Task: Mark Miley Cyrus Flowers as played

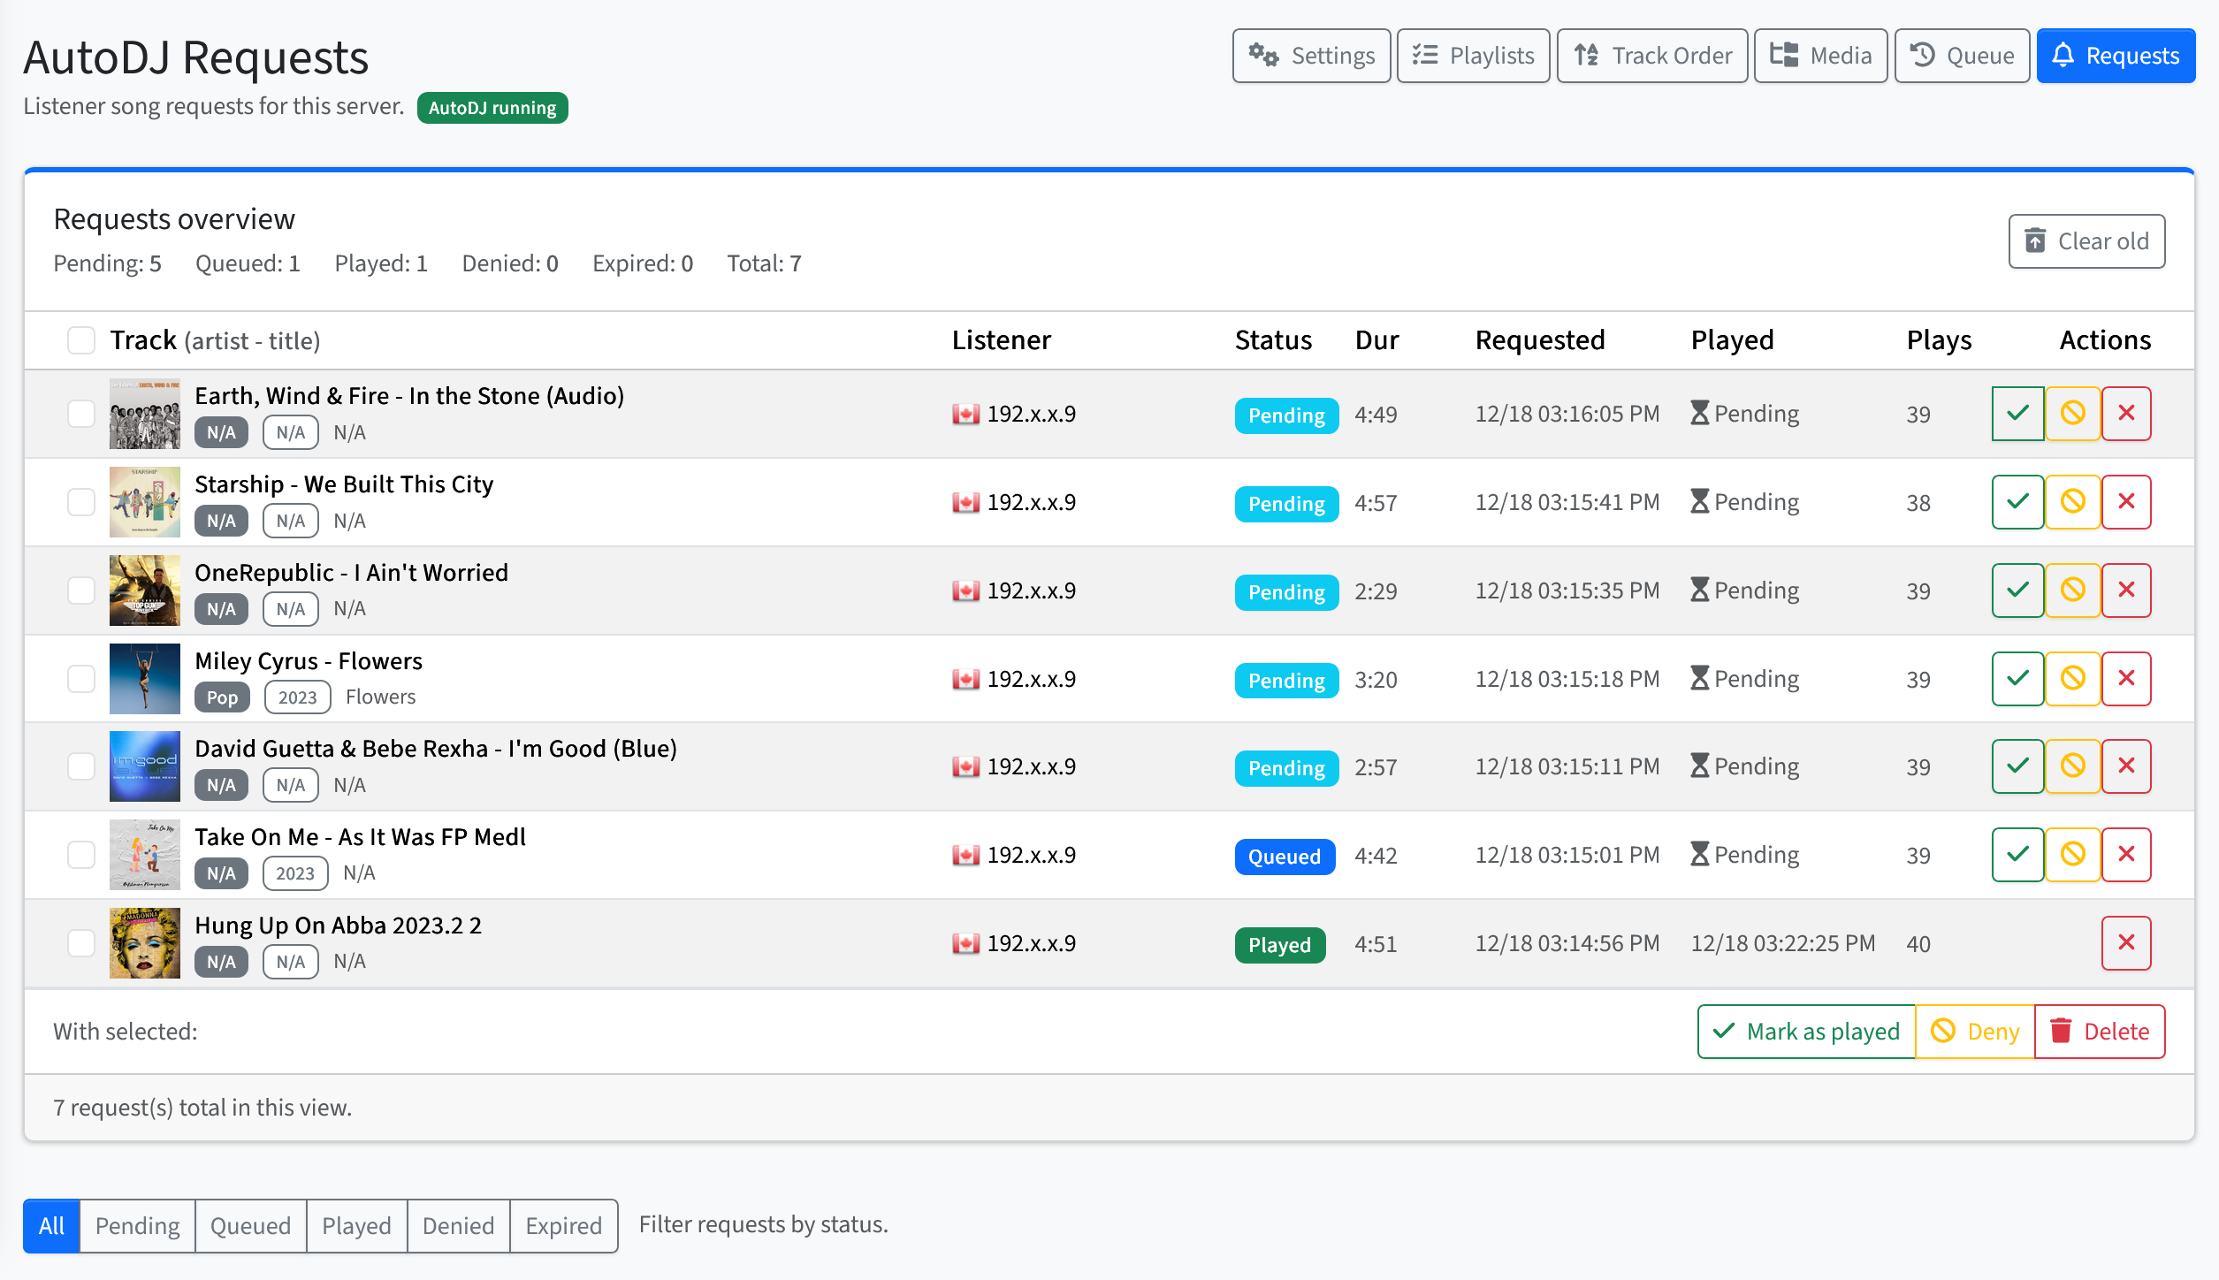Action: point(2017,679)
